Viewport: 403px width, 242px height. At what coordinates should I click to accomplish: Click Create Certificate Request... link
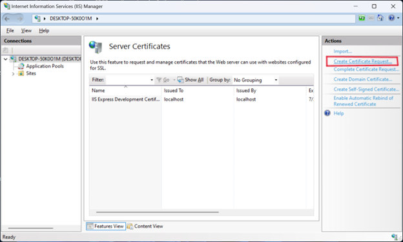point(363,61)
